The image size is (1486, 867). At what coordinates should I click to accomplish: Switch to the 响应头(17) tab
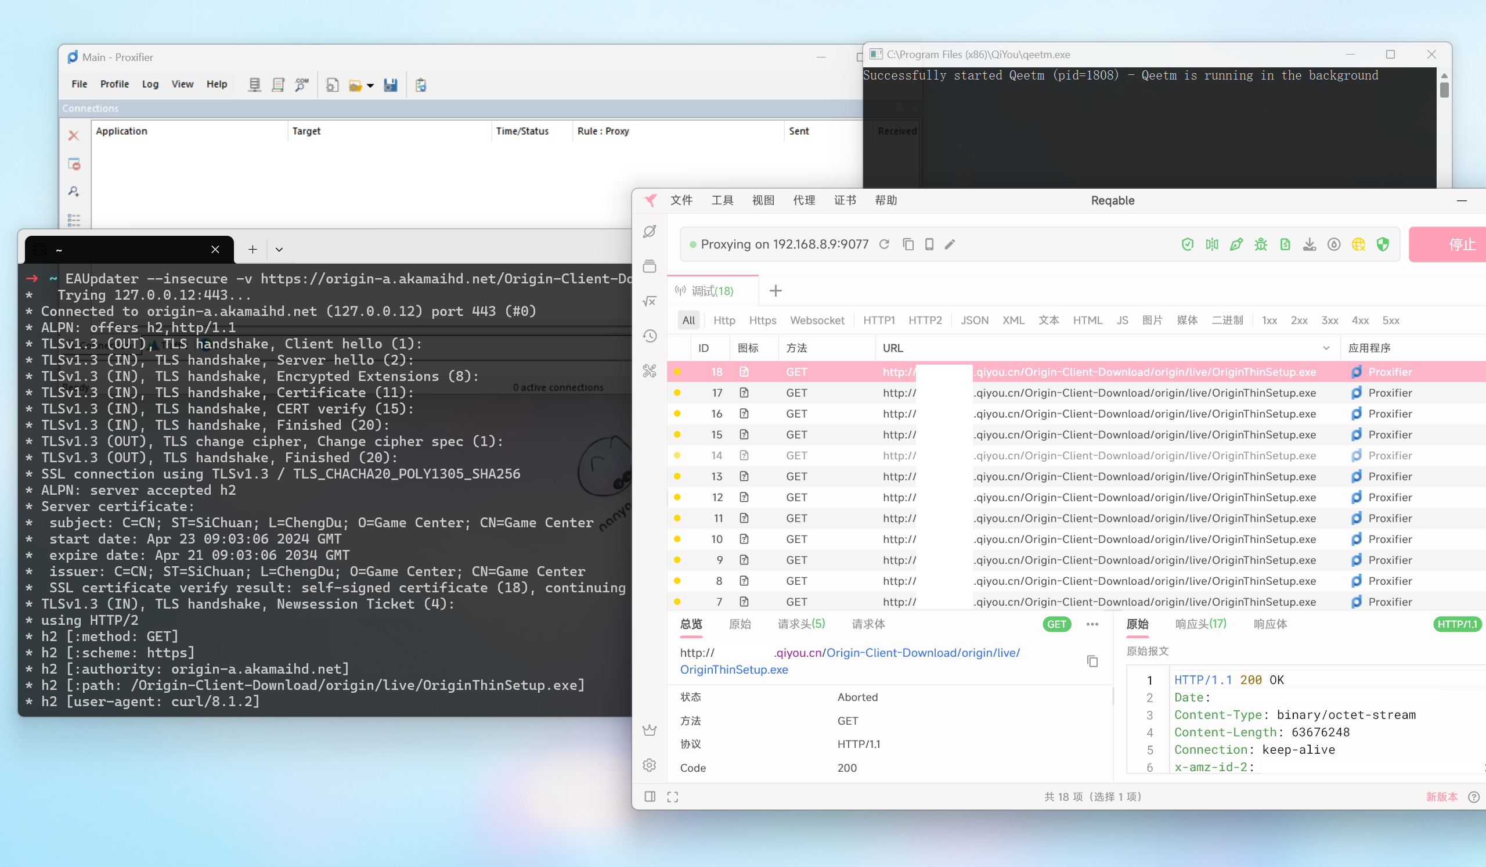pos(1200,624)
